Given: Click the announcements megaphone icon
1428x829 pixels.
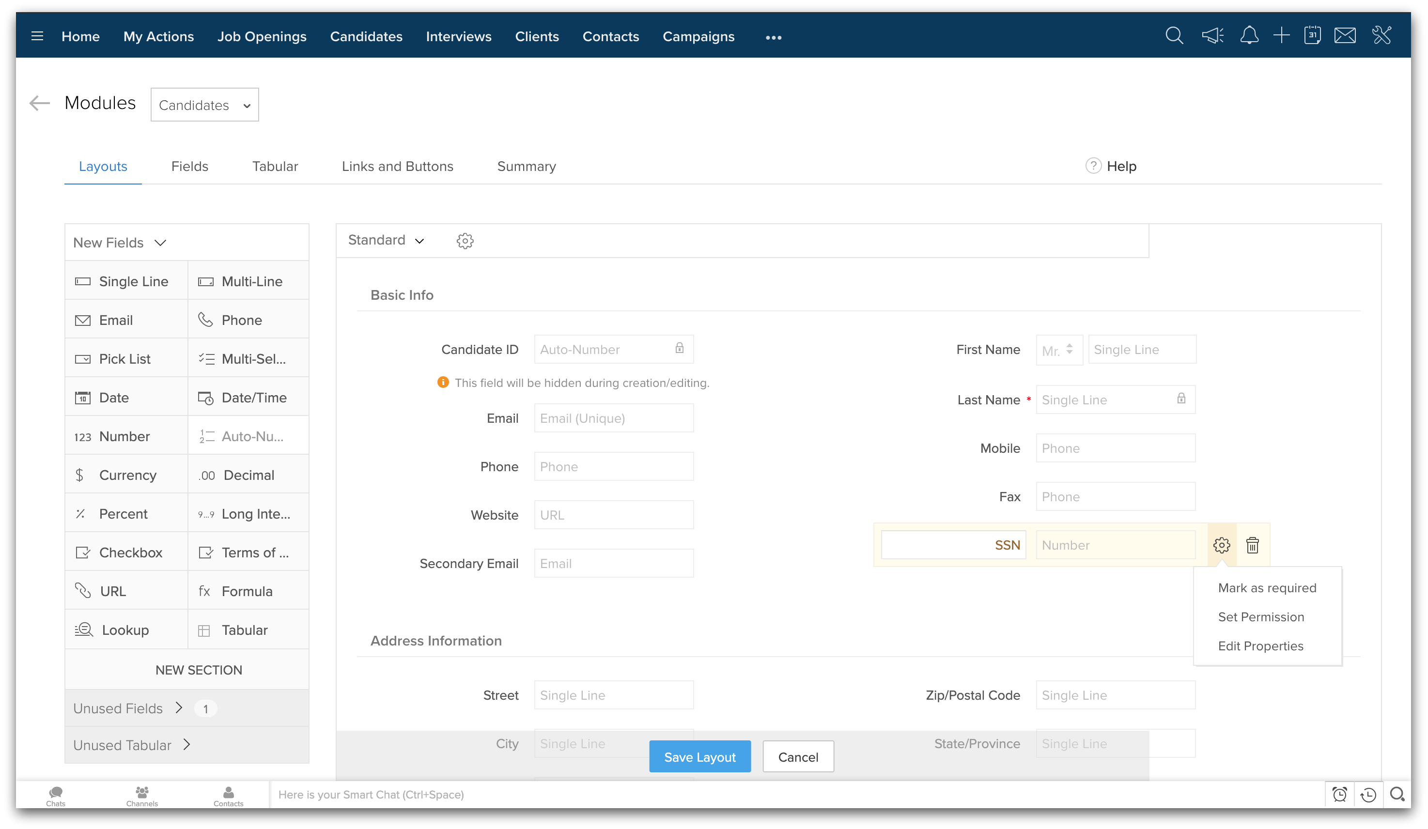Looking at the screenshot, I should [1212, 36].
